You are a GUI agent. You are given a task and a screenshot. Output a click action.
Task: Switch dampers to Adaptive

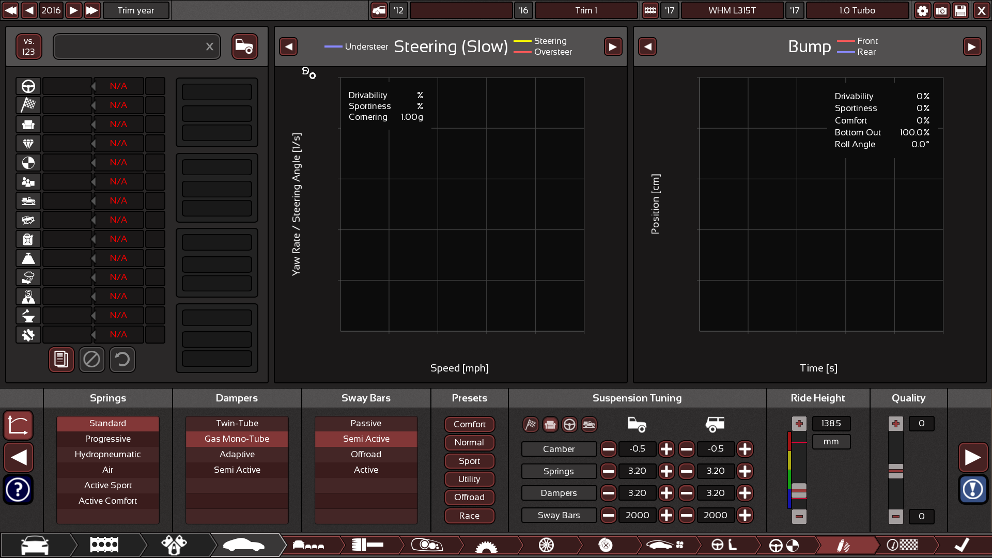point(237,454)
